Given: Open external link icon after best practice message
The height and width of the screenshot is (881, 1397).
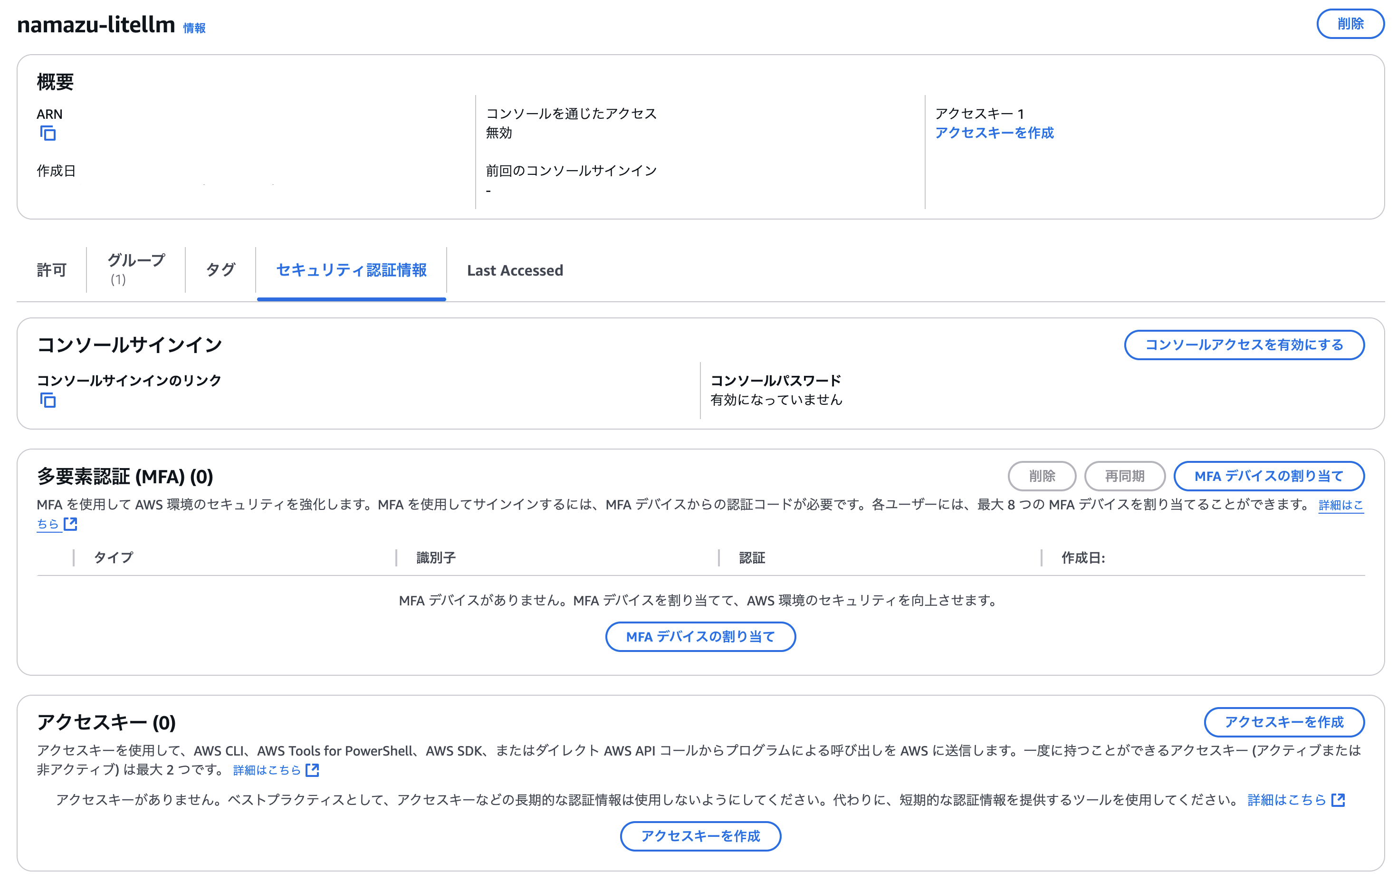Looking at the screenshot, I should pyautogui.click(x=1338, y=800).
